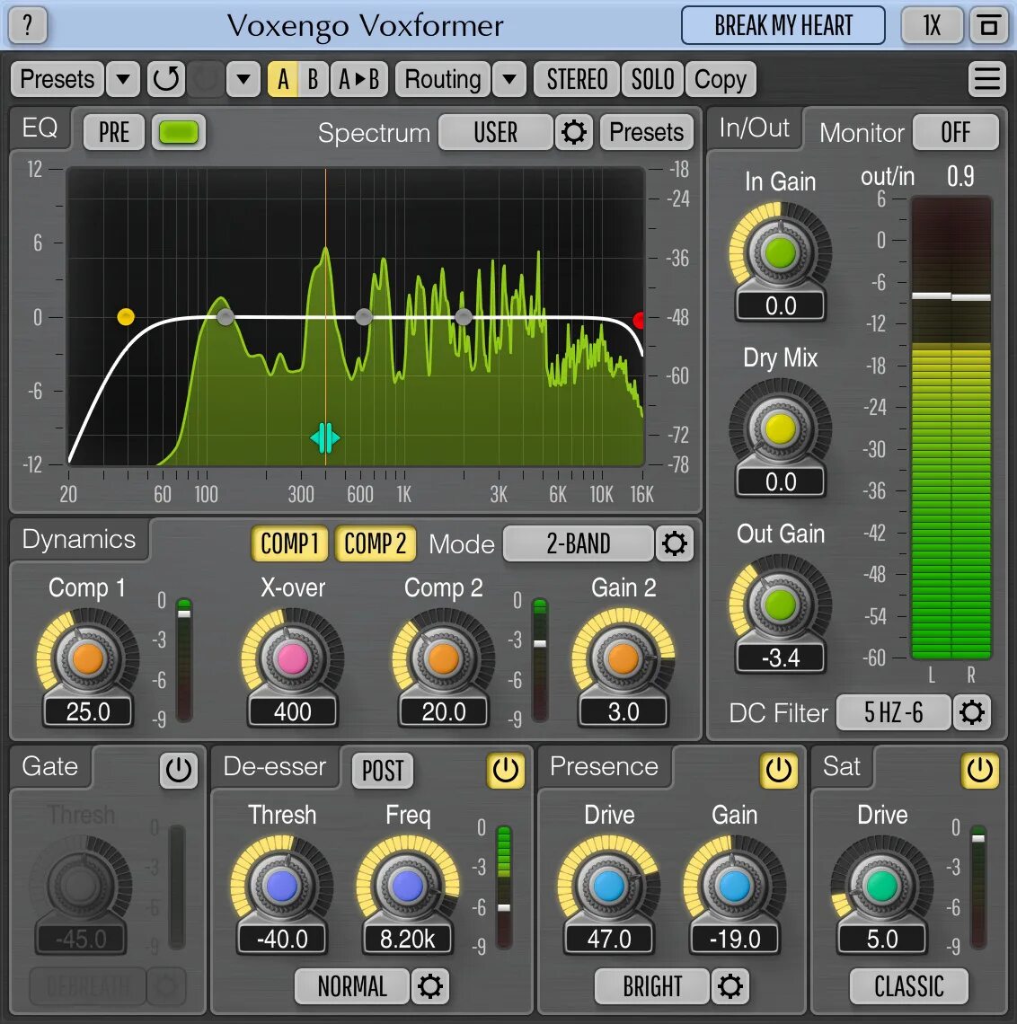Open the Sat CLASSIC mode selector
The width and height of the screenshot is (1017, 1024).
pos(908,985)
